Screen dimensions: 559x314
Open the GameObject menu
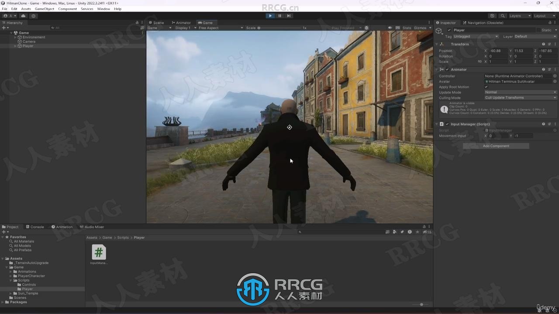coord(45,9)
